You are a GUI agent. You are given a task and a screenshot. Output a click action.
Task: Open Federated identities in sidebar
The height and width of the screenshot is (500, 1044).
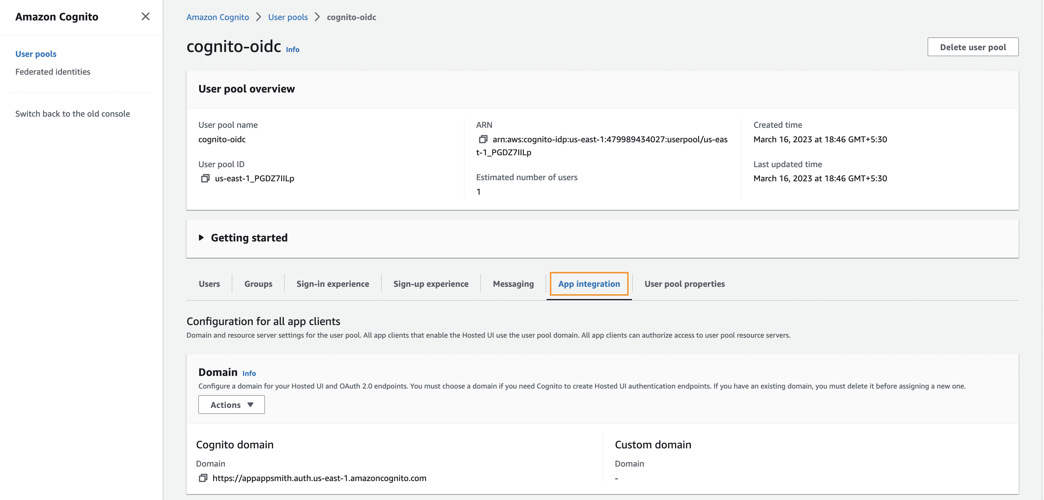[x=53, y=72]
